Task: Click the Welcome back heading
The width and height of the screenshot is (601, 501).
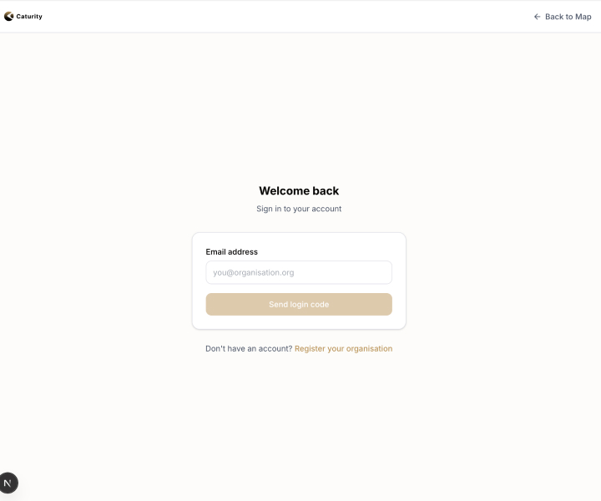Action: click(299, 191)
